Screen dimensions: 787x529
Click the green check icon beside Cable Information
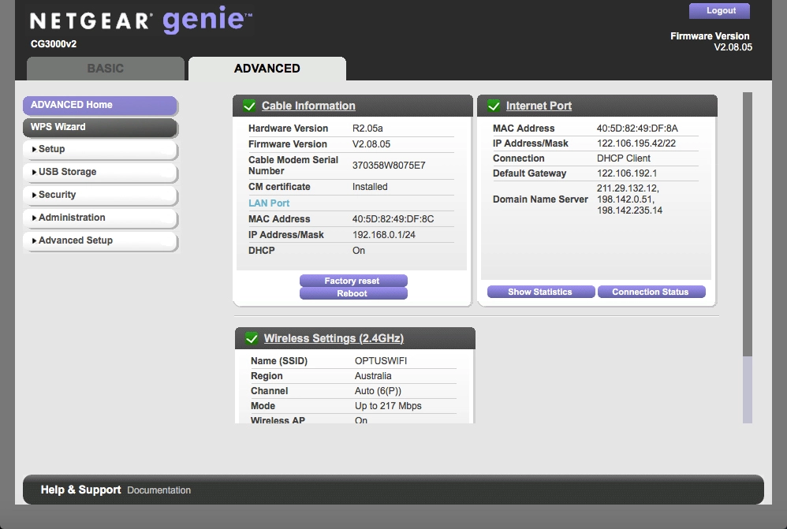click(249, 106)
